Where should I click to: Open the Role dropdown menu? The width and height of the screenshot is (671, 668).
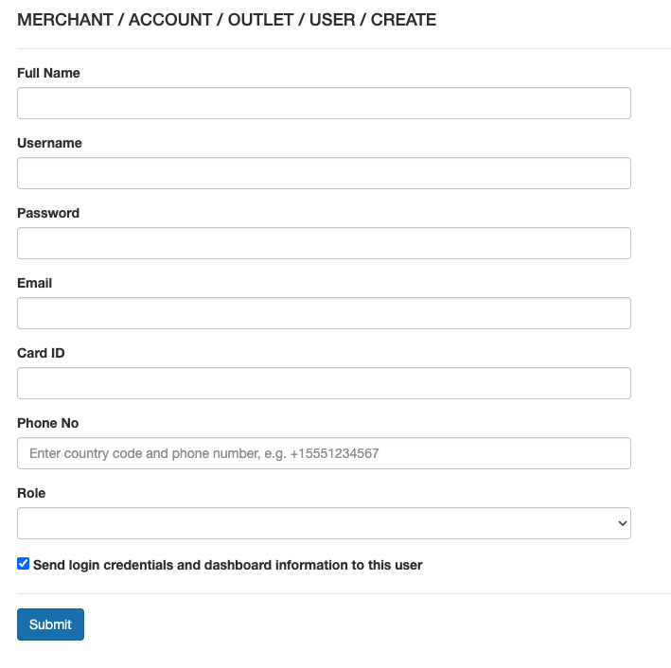point(324,523)
